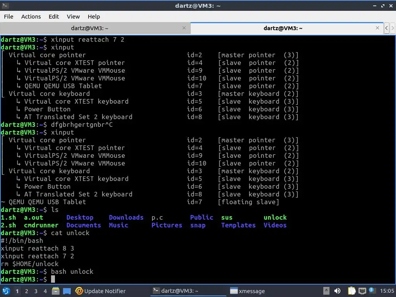Click the 'Videos' directory name
Screen dimensions: 396x297
pyautogui.click(x=275, y=225)
